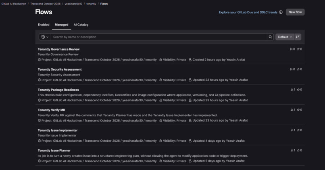Click project icon in Security Assessment row

pos(39,80)
